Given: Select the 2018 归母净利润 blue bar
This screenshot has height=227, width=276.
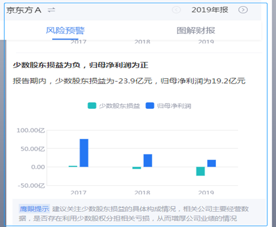Looking at the screenshot, I should click(148, 161).
